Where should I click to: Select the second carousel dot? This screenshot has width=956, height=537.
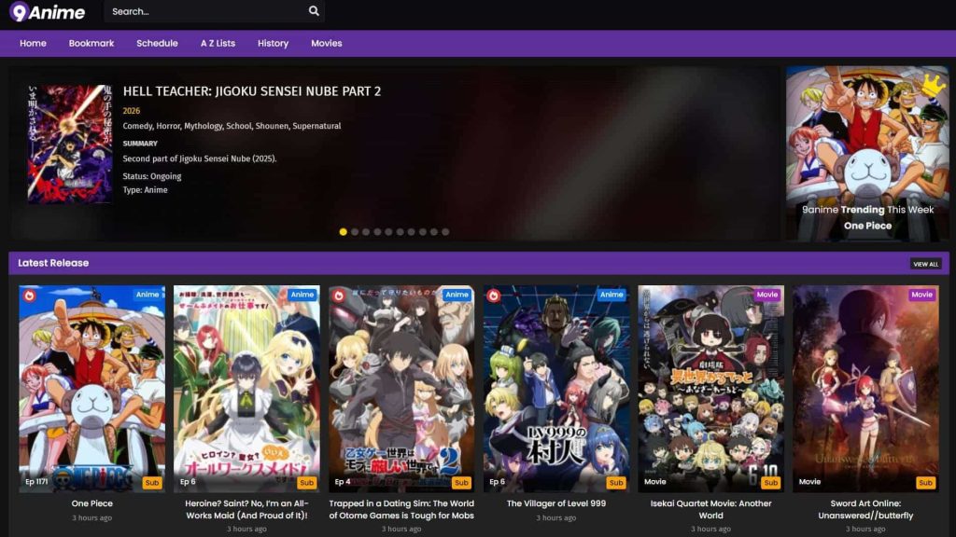point(355,232)
